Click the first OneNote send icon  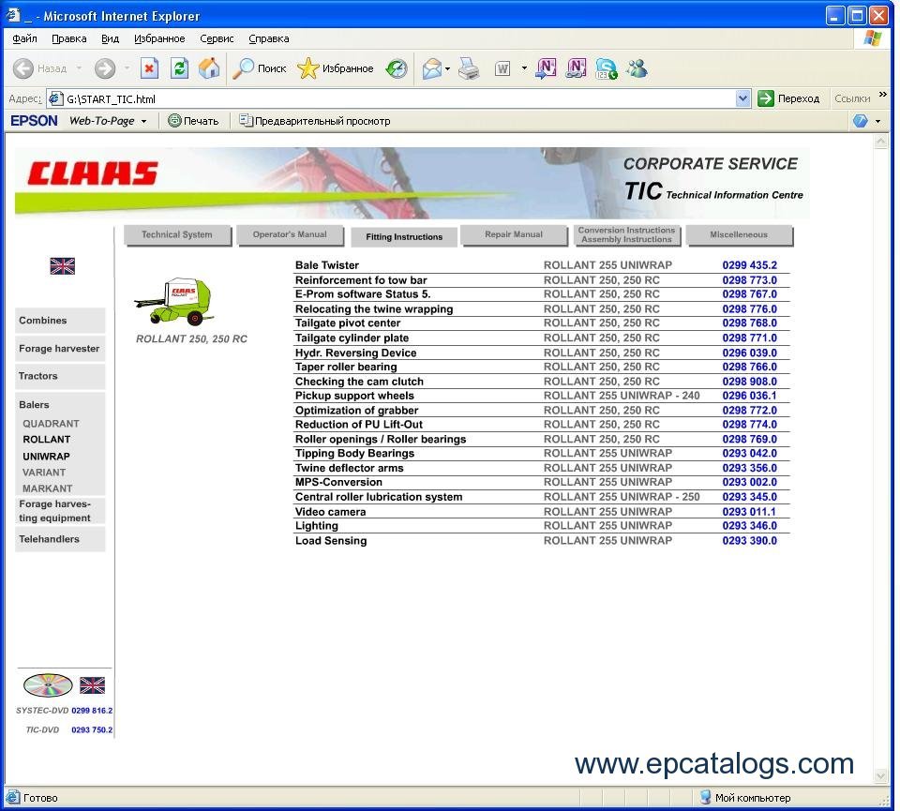[546, 68]
